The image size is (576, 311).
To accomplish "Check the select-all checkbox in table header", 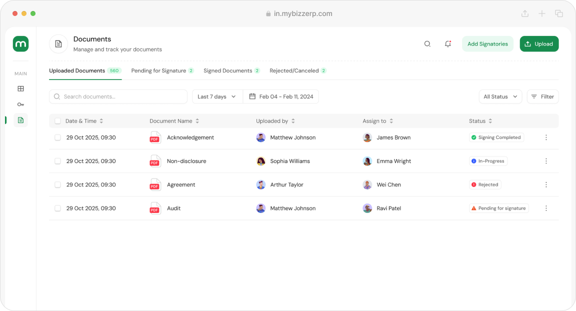I will coord(57,121).
